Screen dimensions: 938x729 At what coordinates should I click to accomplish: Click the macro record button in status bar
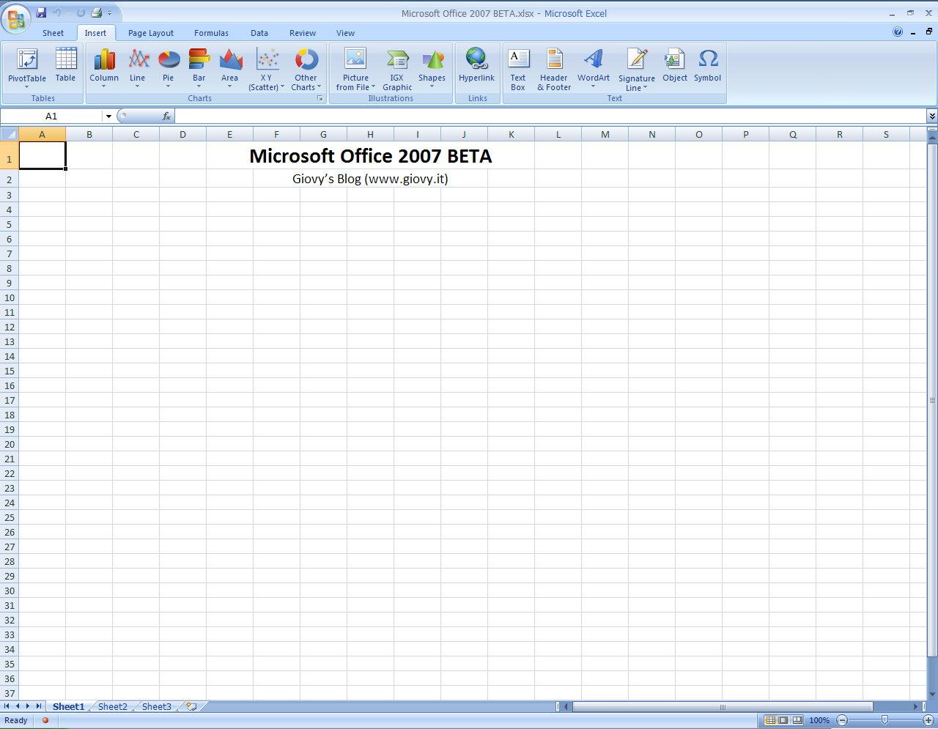45,720
